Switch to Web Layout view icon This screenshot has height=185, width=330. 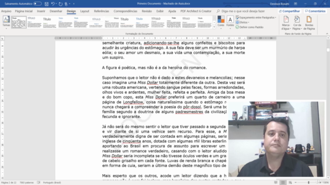coord(290,182)
